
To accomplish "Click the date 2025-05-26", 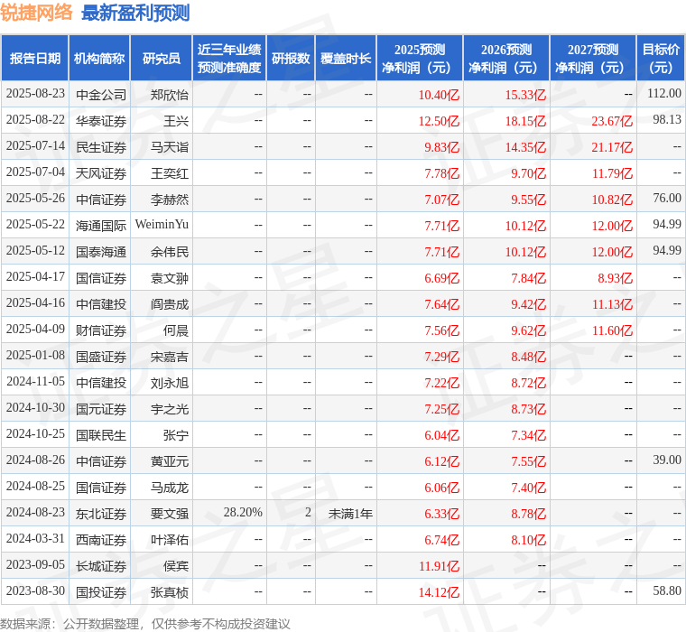I will click(35, 199).
